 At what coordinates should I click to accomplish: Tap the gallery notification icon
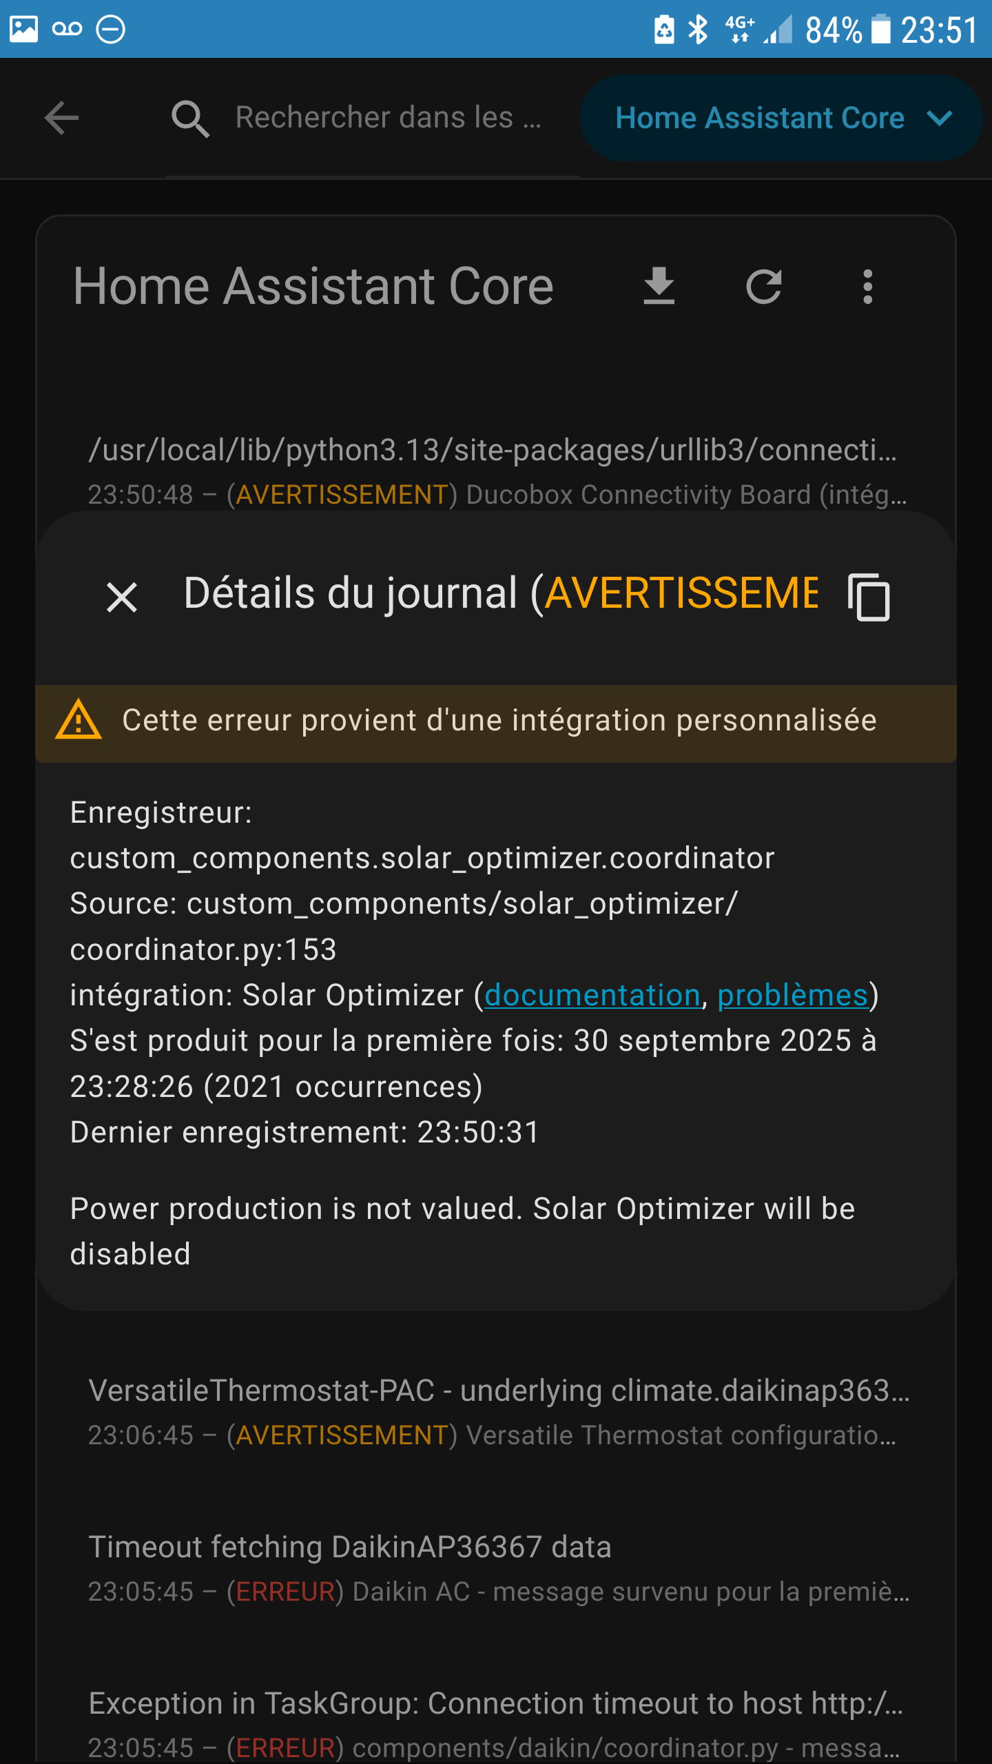[x=23, y=29]
